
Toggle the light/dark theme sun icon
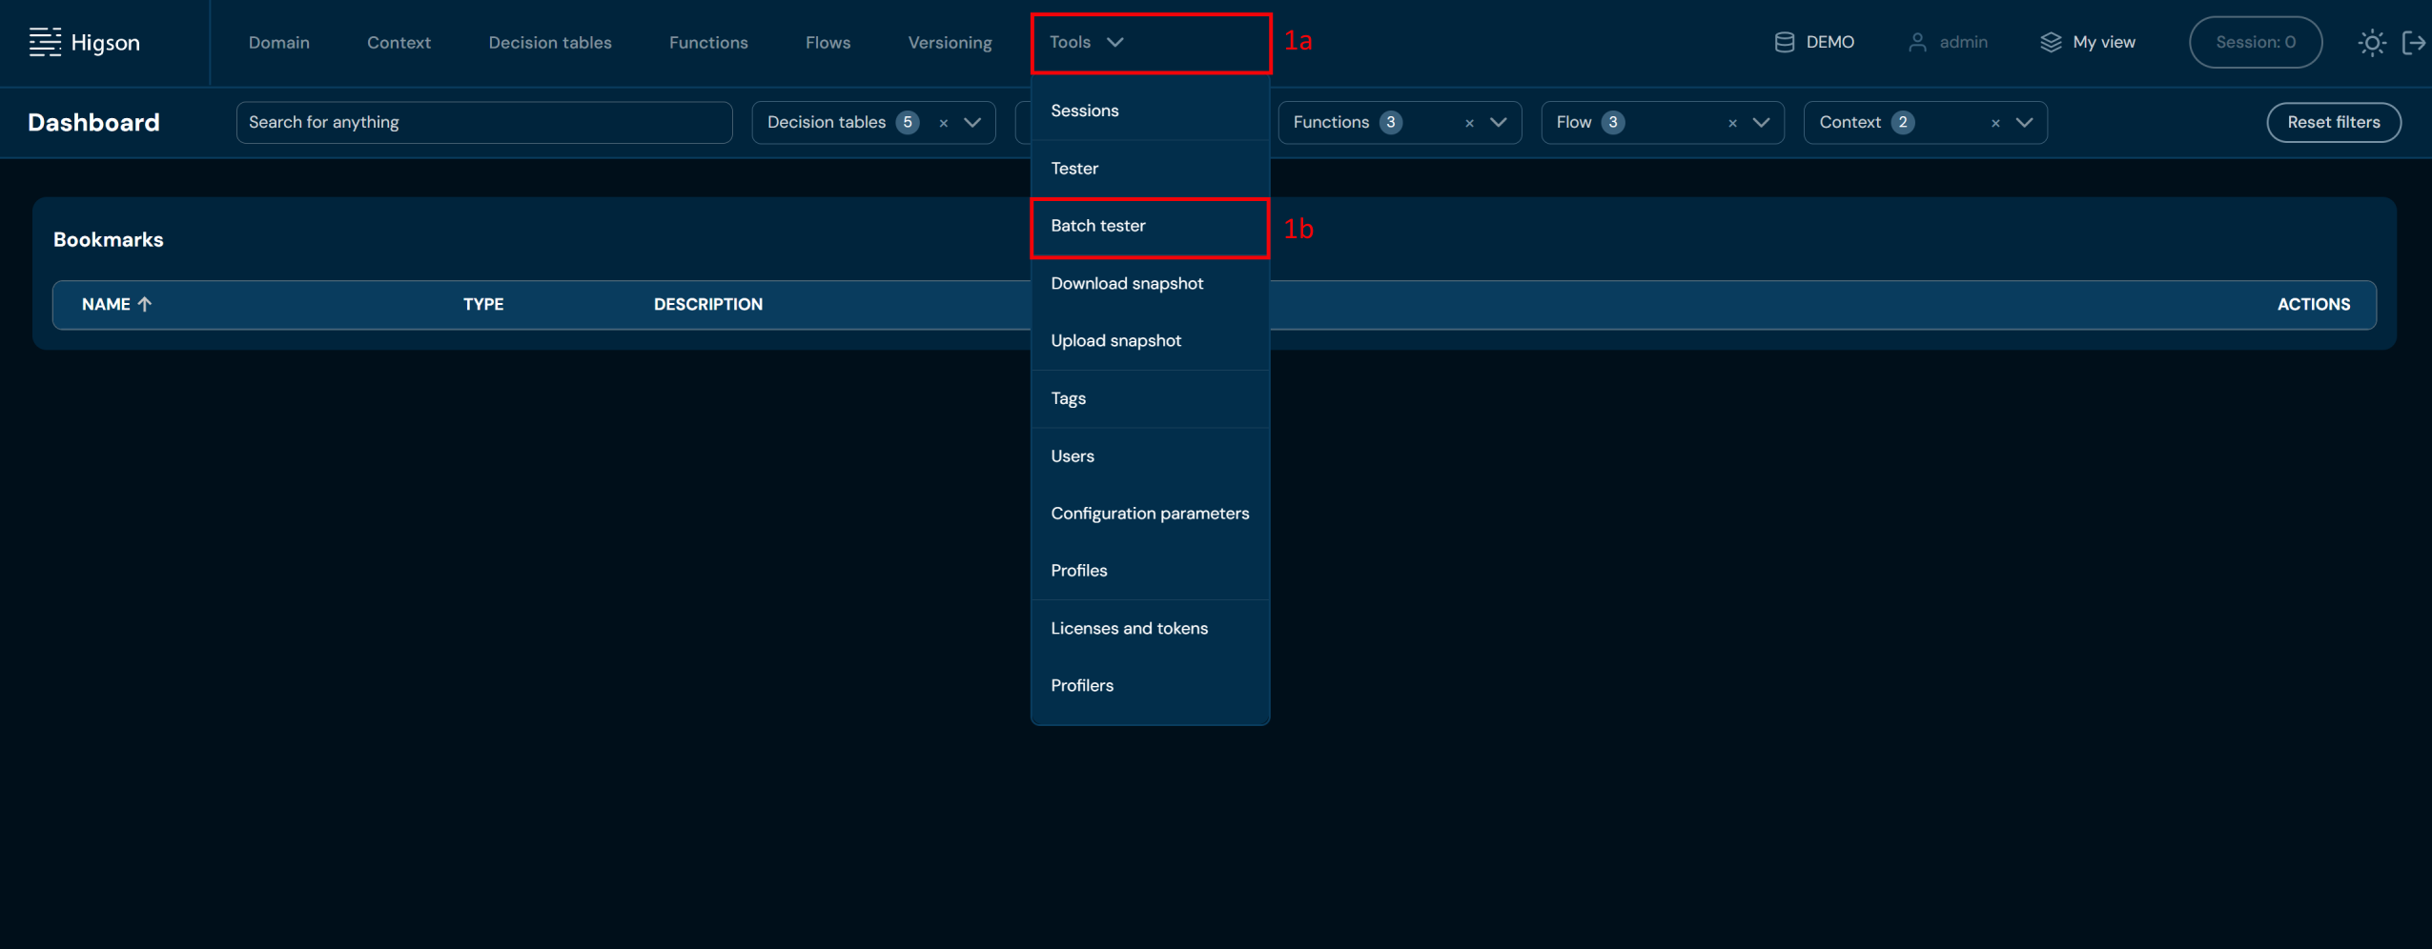2371,43
